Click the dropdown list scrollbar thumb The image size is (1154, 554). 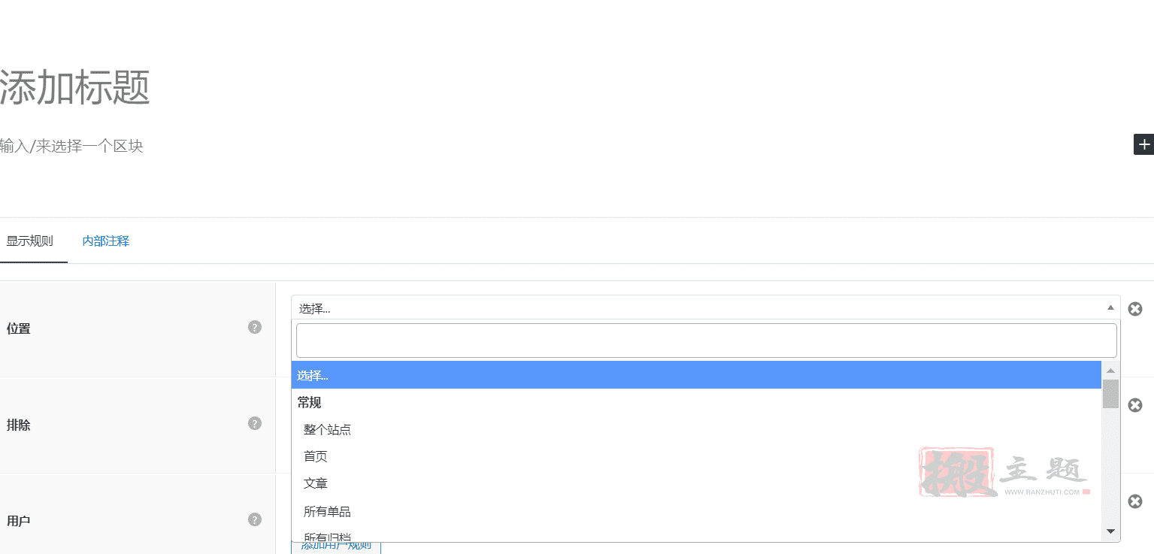1110,393
